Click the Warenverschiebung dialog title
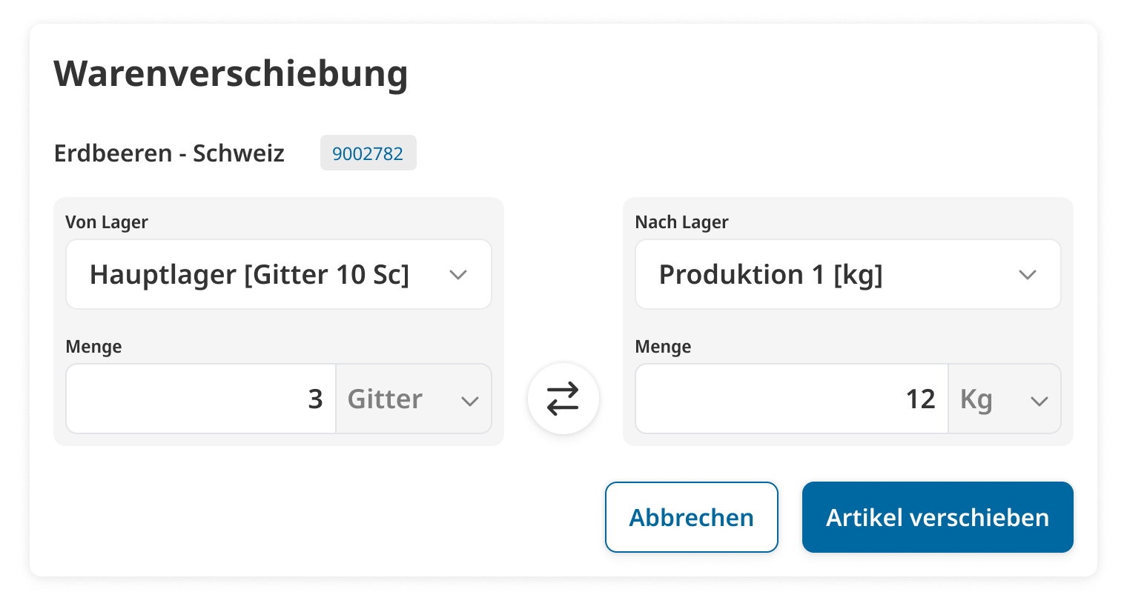1127x612 pixels. tap(230, 73)
